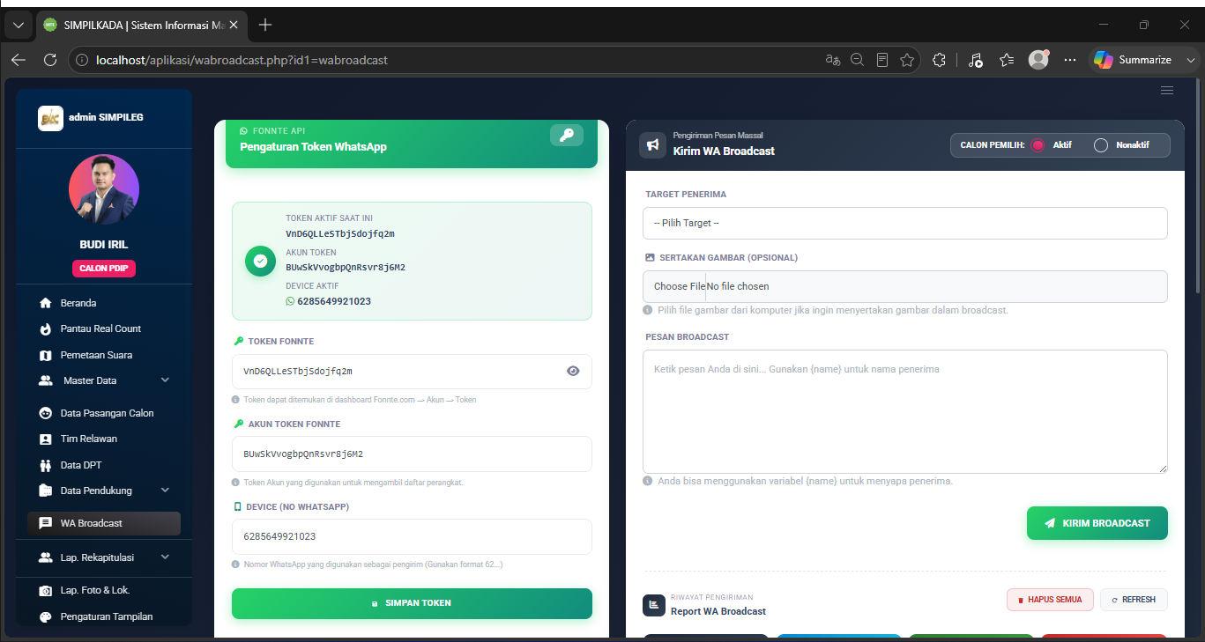The width and height of the screenshot is (1205, 642).
Task: Show the Fonnte token with eye icon
Action: (x=573, y=372)
